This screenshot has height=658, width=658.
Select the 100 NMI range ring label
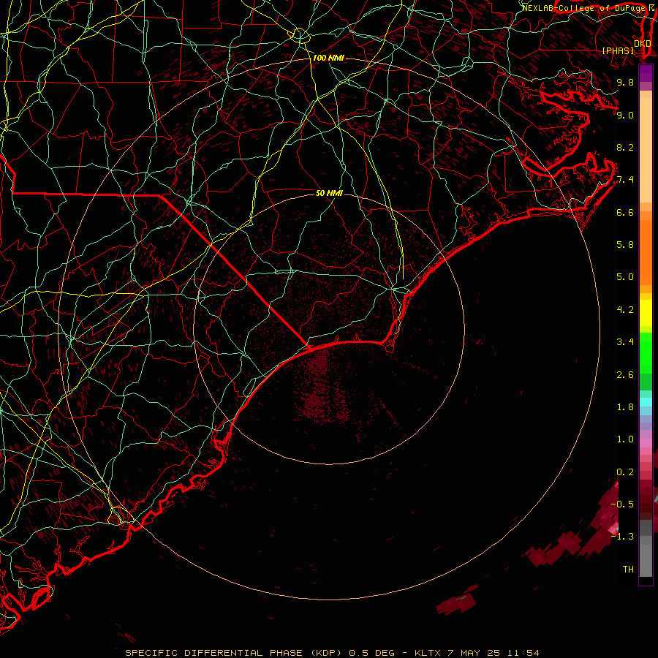(x=328, y=58)
